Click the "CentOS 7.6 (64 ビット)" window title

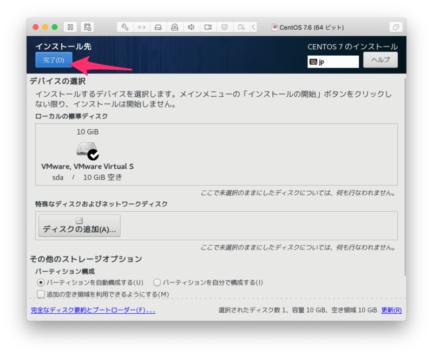[x=312, y=27]
